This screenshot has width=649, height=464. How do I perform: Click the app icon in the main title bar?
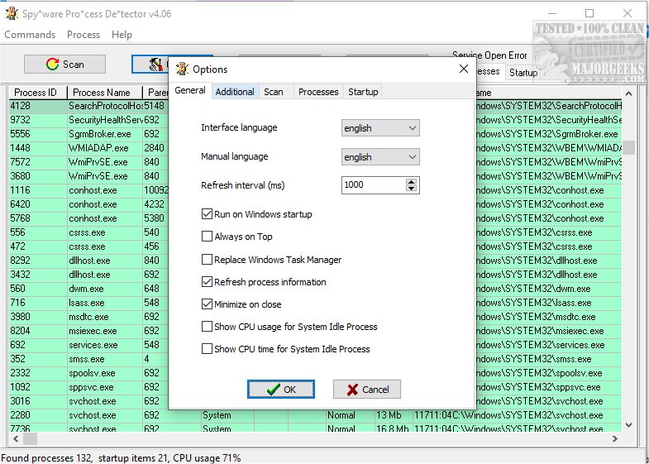[x=12, y=14]
